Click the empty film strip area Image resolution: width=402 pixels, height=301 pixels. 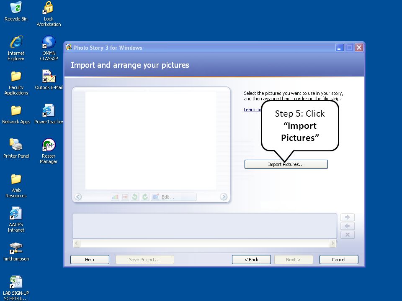[205, 226]
